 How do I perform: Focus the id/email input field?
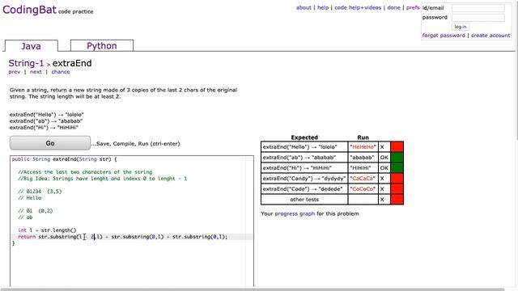click(x=478, y=8)
